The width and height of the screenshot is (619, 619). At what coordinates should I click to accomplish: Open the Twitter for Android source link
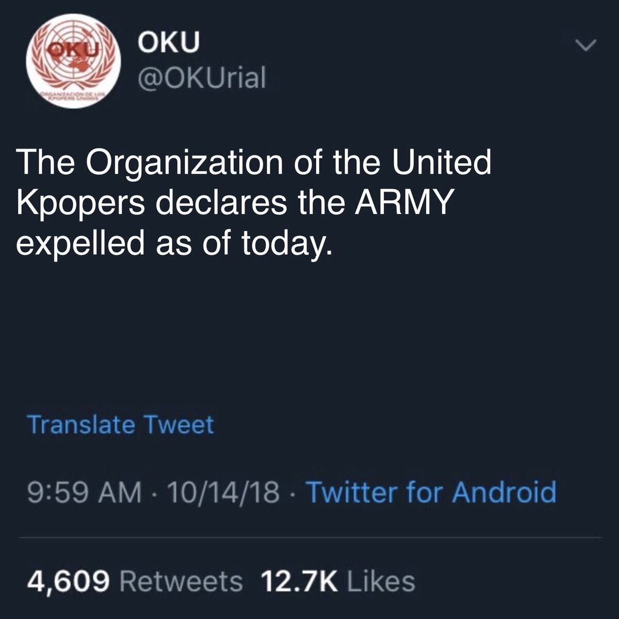tap(432, 492)
